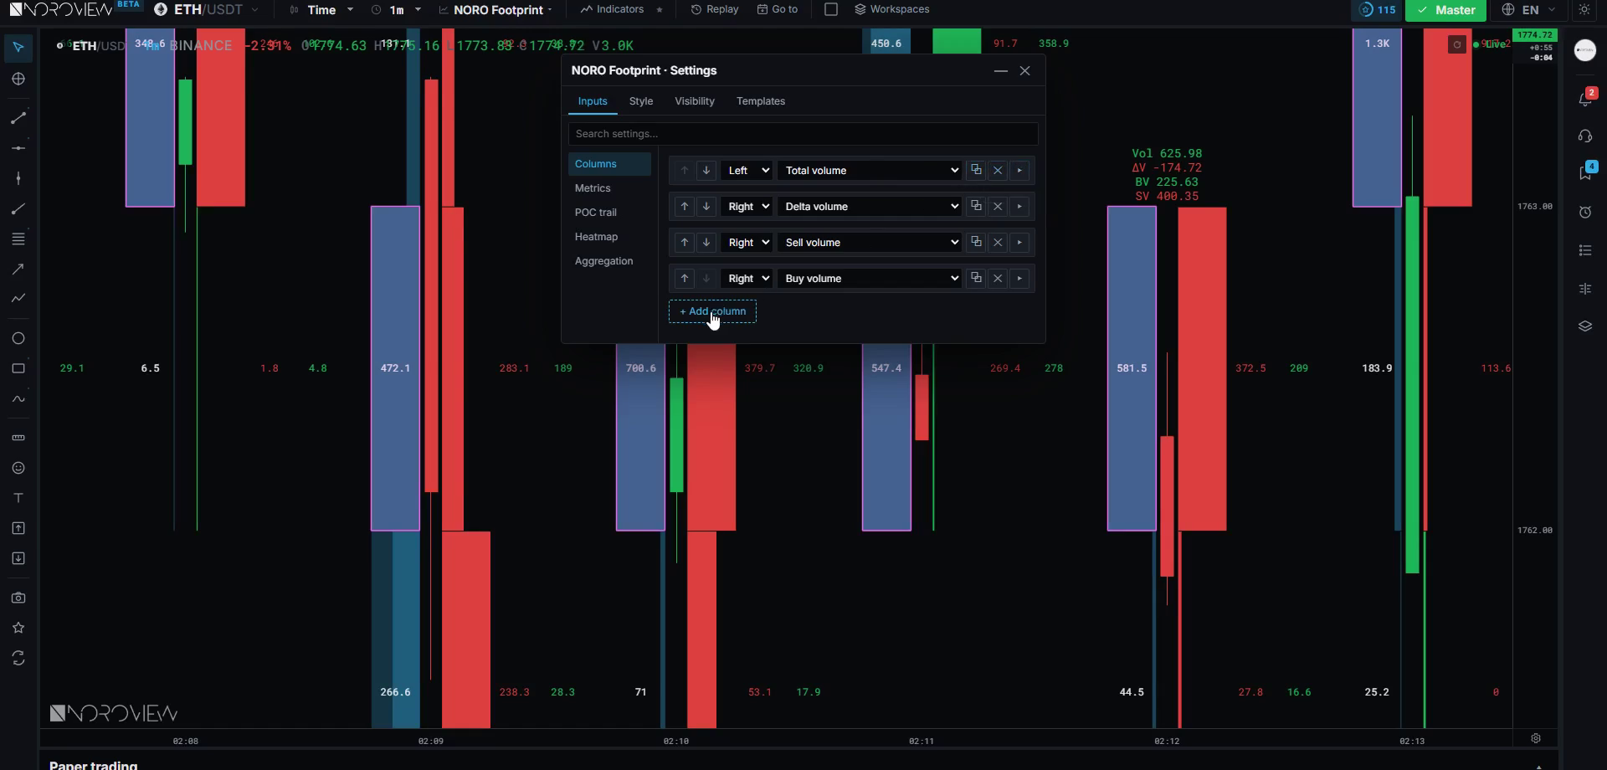Open the Total volume column type dropdown
The width and height of the screenshot is (1607, 770).
[x=870, y=170]
